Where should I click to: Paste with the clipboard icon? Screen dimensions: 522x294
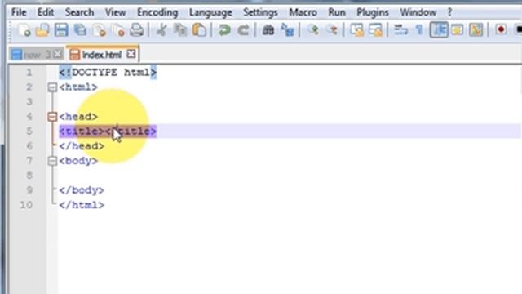(x=199, y=30)
